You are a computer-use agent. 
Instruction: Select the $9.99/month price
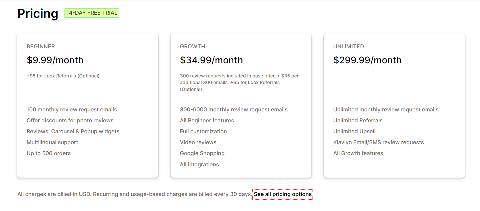coord(55,60)
